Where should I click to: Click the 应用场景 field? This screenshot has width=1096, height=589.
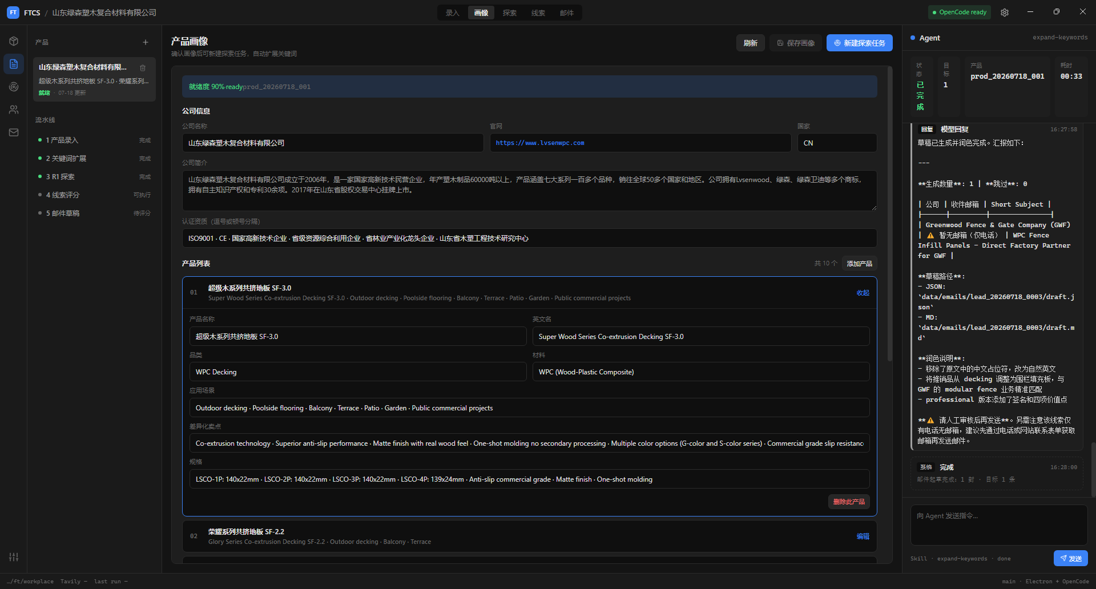[530, 408]
